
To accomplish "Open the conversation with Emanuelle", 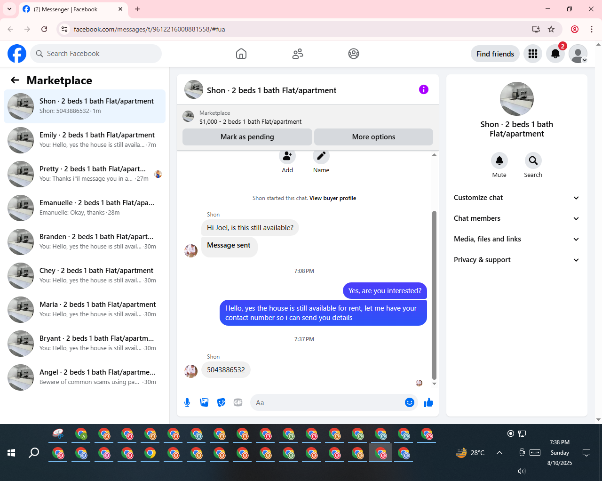I will (85, 208).
